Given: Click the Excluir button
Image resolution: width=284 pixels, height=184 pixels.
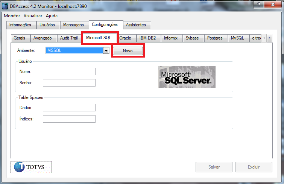Looking at the screenshot, I should pyautogui.click(x=254, y=167).
